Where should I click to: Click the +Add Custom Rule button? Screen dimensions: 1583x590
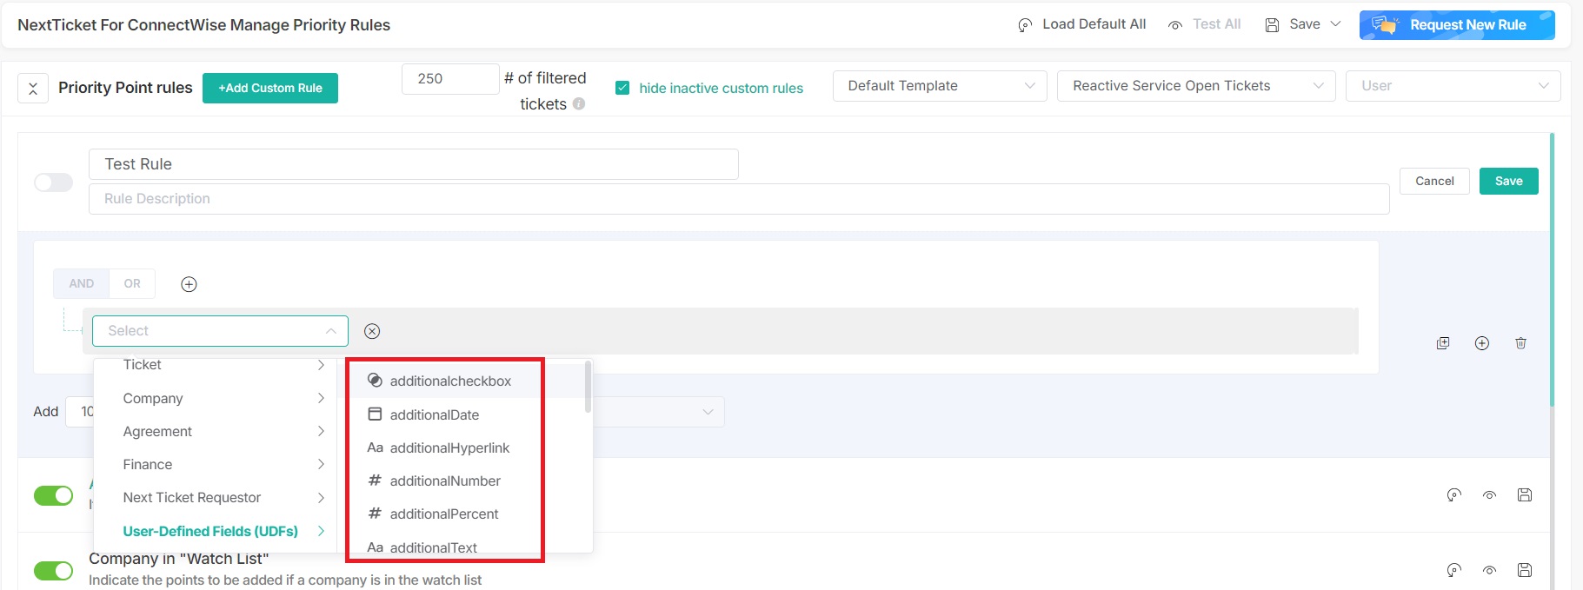[x=270, y=88]
